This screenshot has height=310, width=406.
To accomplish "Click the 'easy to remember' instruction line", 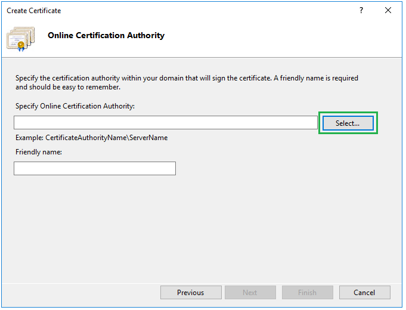I will point(68,87).
